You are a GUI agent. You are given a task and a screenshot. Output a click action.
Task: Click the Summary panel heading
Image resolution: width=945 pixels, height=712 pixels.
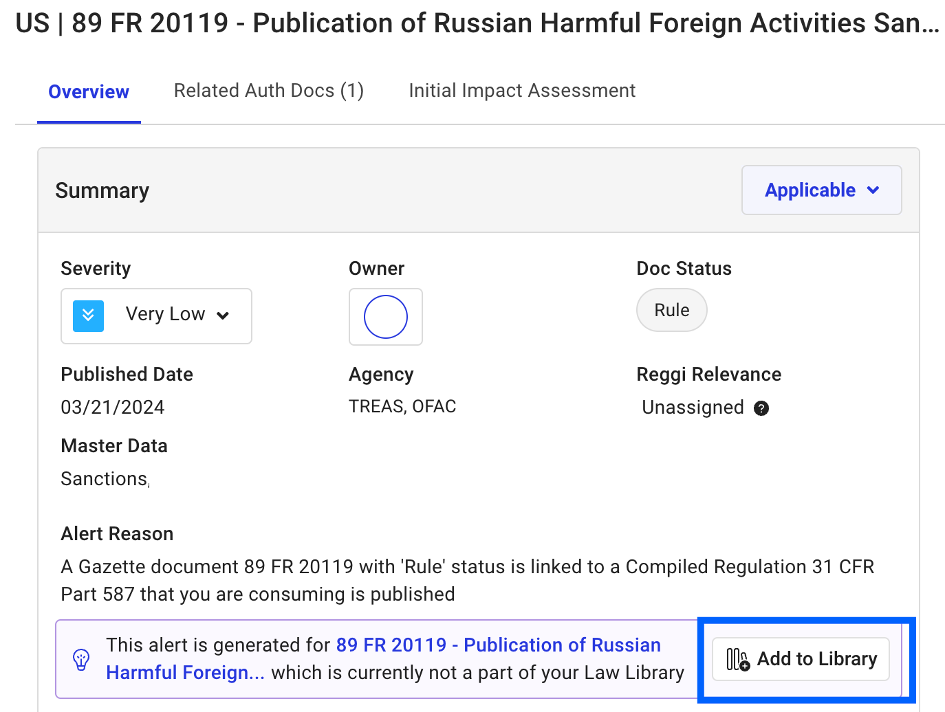tap(102, 191)
